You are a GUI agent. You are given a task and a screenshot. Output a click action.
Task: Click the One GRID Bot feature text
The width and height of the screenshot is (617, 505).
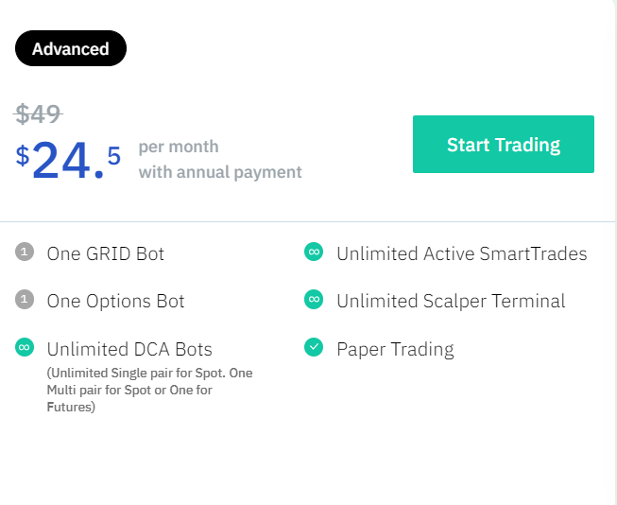tap(106, 253)
